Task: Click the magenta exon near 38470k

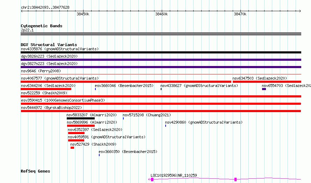Action: [236, 180]
